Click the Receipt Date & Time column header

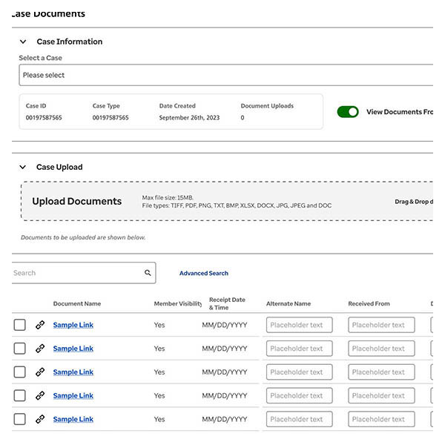pos(228,303)
